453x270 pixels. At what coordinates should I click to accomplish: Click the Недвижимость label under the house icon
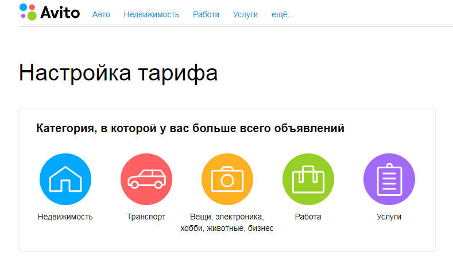[65, 217]
